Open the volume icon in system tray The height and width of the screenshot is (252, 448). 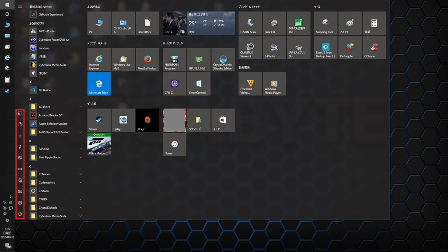4,213
